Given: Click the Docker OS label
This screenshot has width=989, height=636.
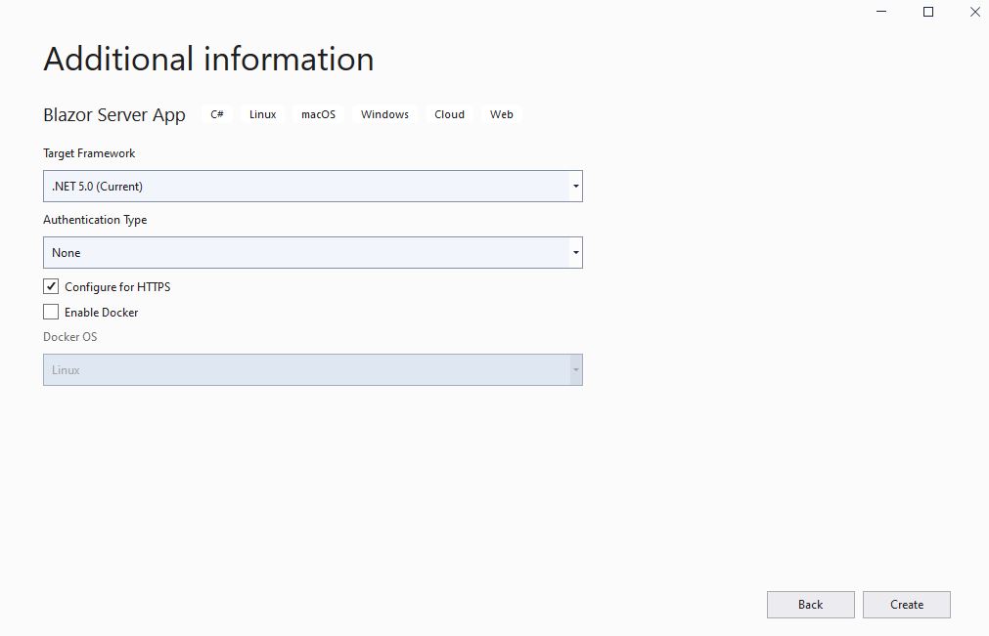Looking at the screenshot, I should [70, 337].
